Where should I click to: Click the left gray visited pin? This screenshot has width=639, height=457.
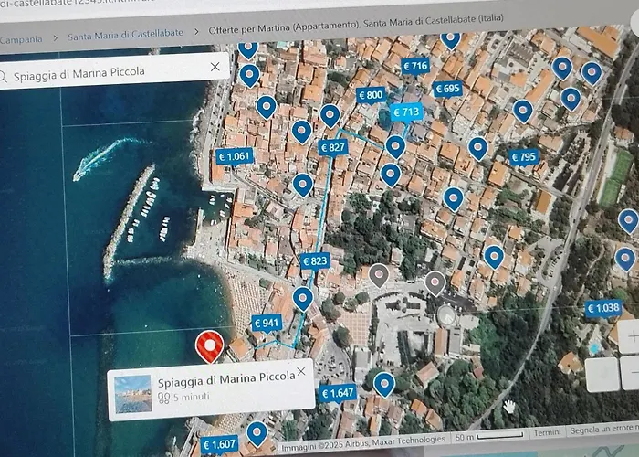(379, 276)
